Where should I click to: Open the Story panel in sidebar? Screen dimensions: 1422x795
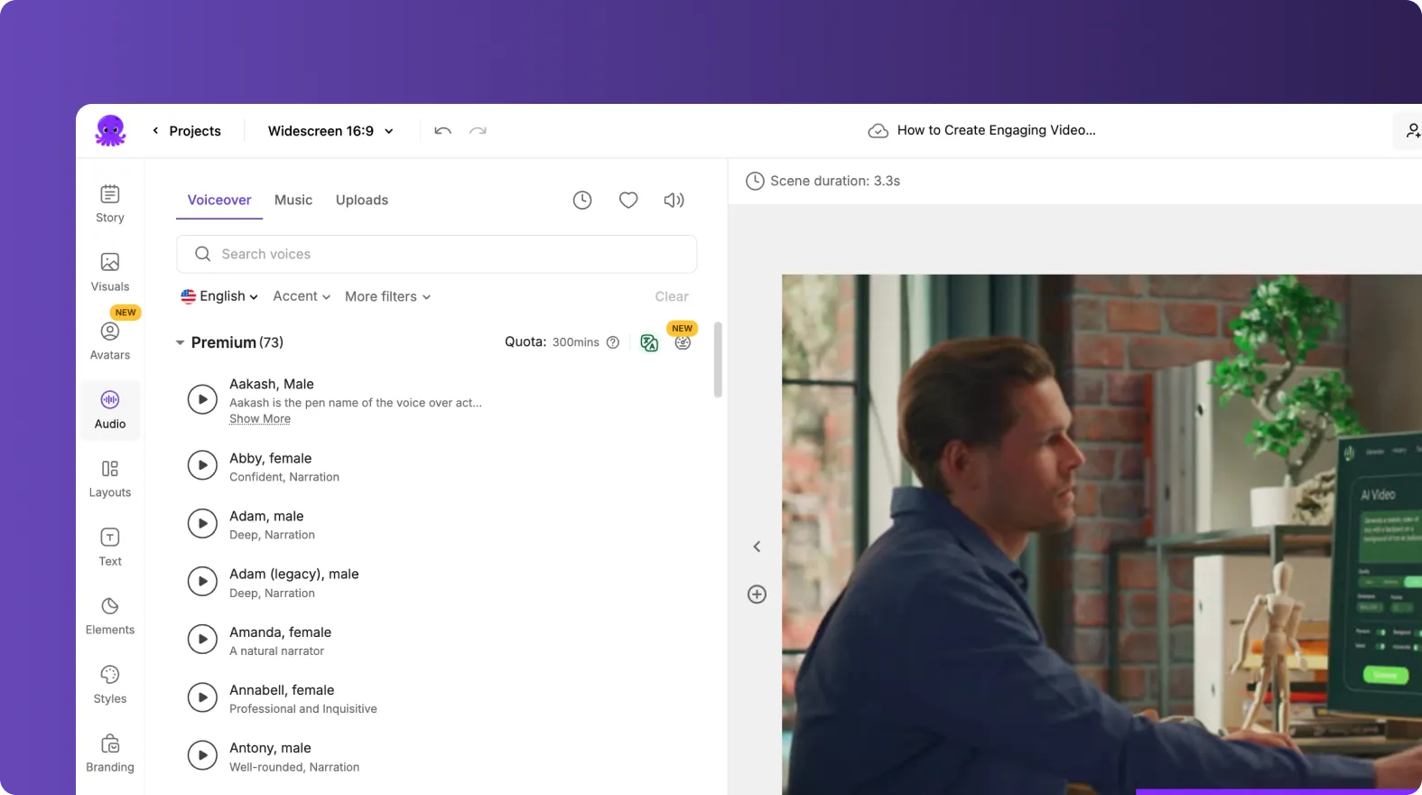tap(110, 203)
